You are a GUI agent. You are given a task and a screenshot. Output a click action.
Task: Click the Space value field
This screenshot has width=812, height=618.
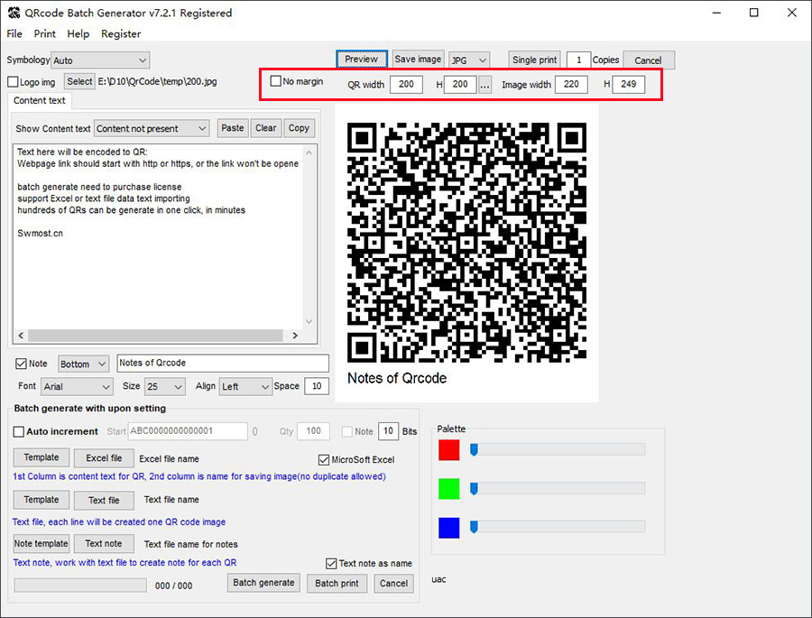tap(317, 386)
